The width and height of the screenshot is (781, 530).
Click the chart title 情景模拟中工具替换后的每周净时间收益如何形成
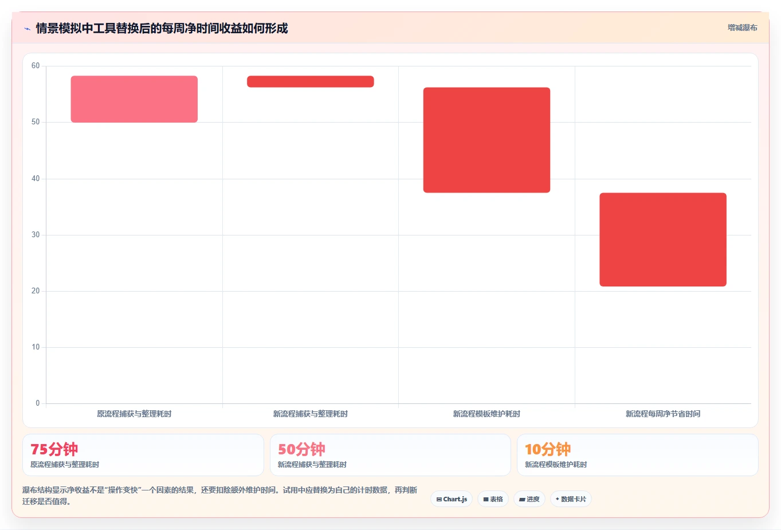point(162,28)
